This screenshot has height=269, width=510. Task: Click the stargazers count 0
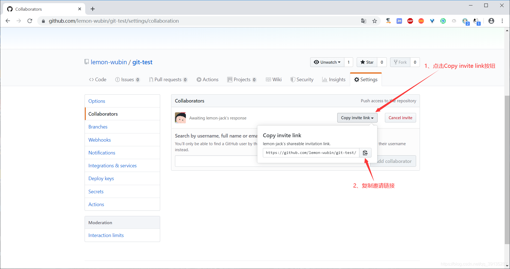(382, 62)
